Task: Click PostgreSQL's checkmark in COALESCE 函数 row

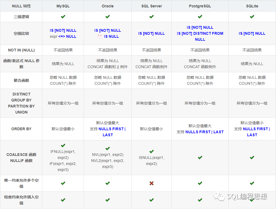Action: click(x=200, y=158)
